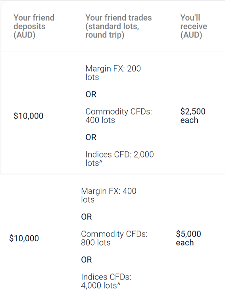Click 'Margin FX: 200 lots' text
The image size is (225, 297).
[113, 73]
